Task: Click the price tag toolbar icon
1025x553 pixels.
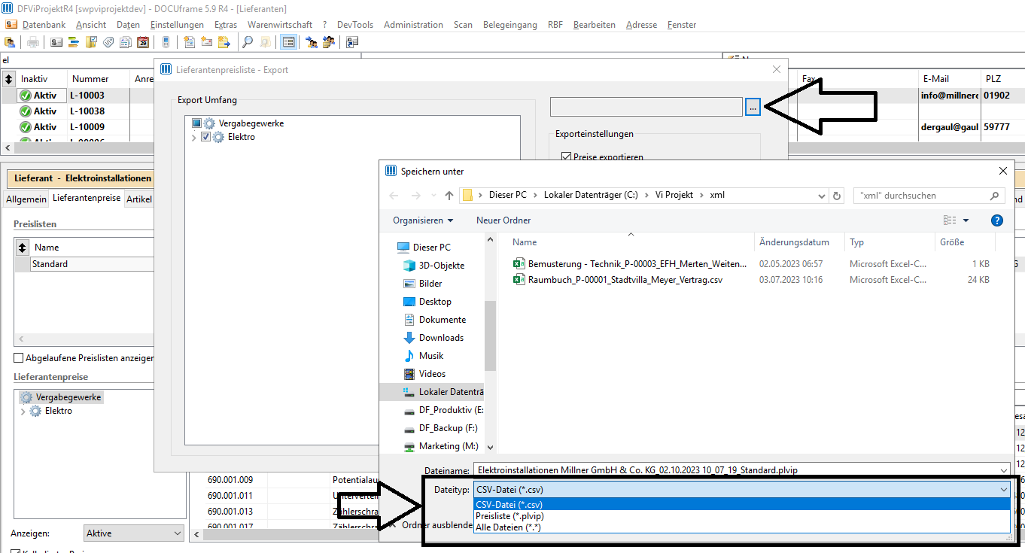Action: pyautogui.click(x=108, y=42)
